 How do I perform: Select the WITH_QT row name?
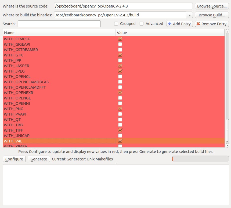(12, 120)
